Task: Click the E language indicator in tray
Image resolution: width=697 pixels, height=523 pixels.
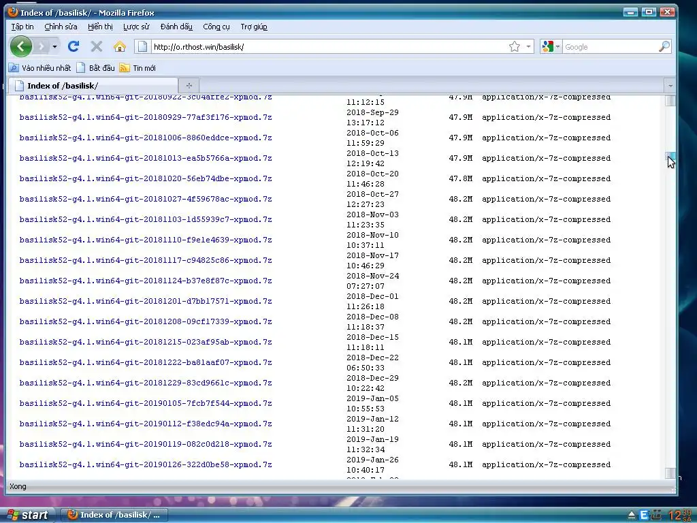Action: [x=643, y=516]
